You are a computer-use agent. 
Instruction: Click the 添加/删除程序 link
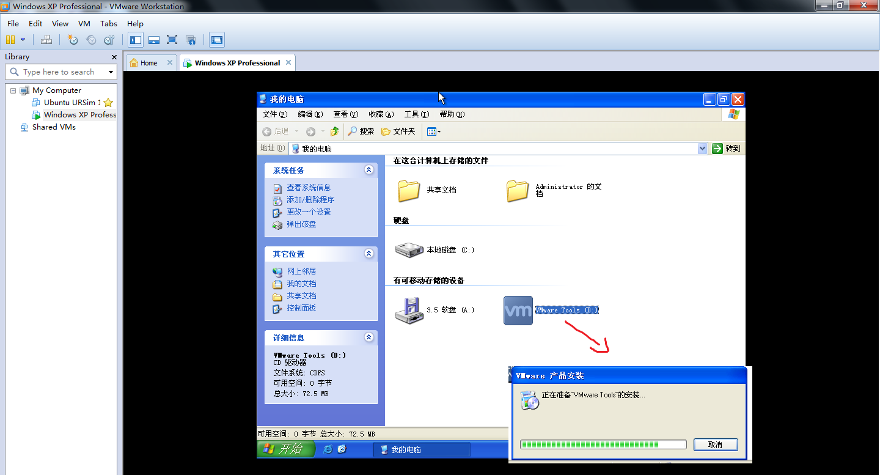coord(310,200)
